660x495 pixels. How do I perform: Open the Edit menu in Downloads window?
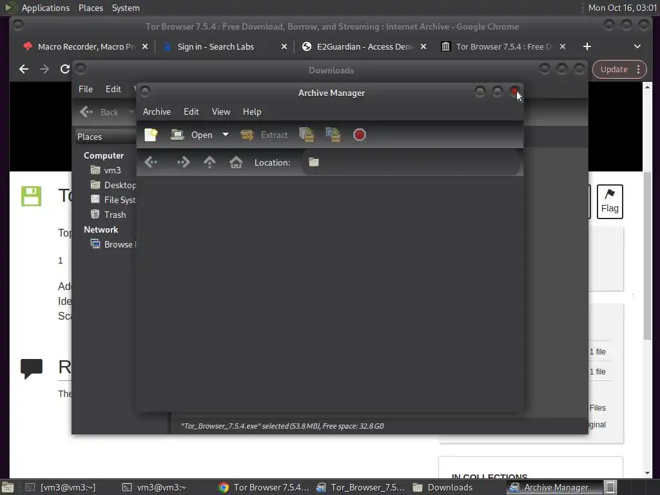(x=113, y=89)
